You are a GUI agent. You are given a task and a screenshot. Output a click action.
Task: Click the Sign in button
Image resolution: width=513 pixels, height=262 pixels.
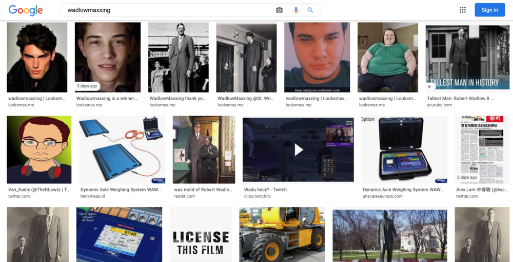pos(490,10)
